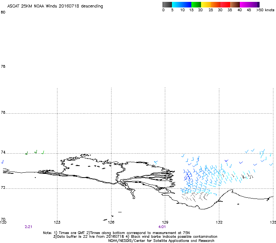Click the '78' latitude axis label
The width and height of the screenshot is (276, 243).
point(3,66)
